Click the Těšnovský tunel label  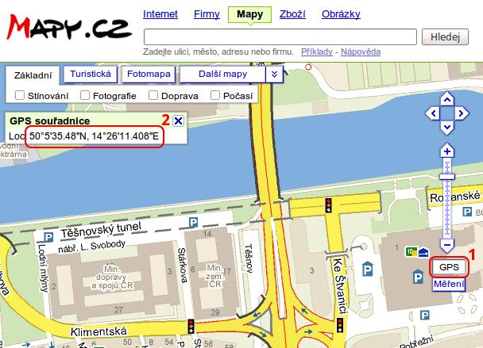[101, 229]
